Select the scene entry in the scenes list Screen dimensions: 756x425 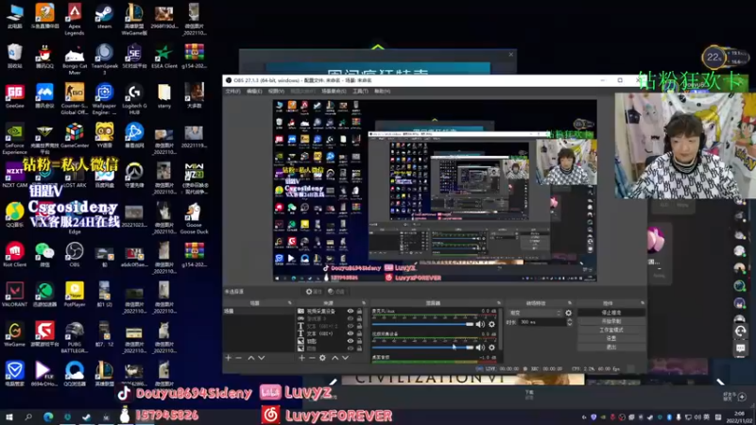[x=258, y=312]
